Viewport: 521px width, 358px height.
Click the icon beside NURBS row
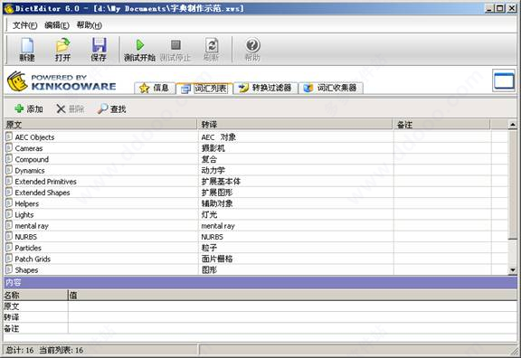pyautogui.click(x=9, y=237)
